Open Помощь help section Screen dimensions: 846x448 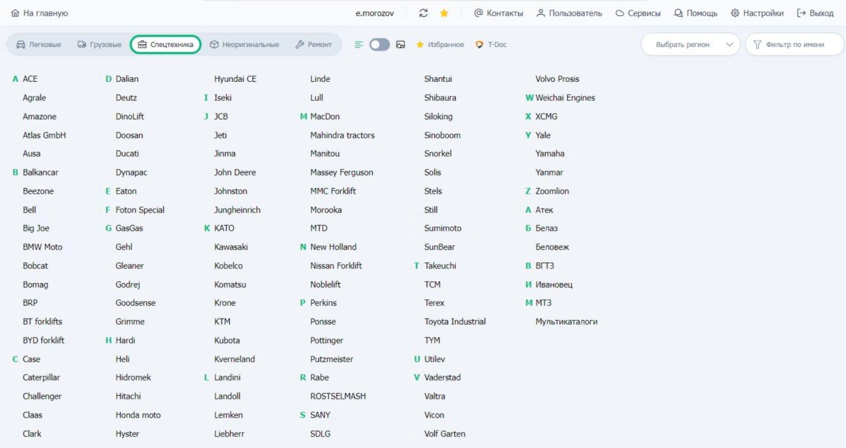[695, 13]
